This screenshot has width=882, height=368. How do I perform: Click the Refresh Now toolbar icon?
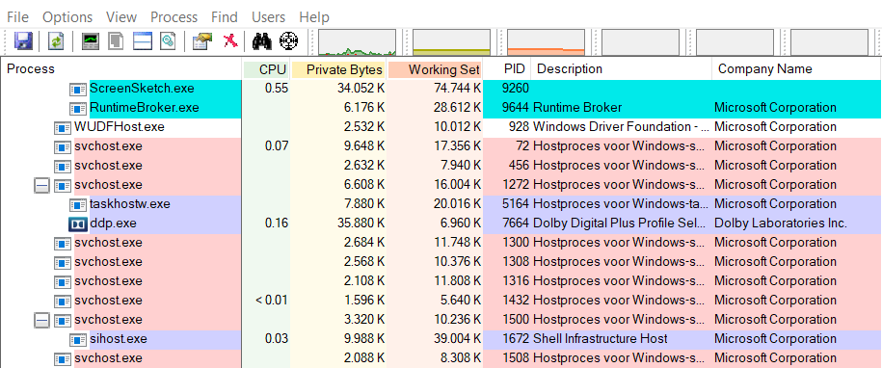(56, 41)
